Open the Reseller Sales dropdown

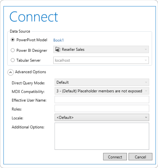pos(101,49)
